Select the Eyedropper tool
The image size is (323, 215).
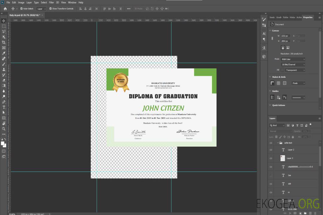point(4,53)
